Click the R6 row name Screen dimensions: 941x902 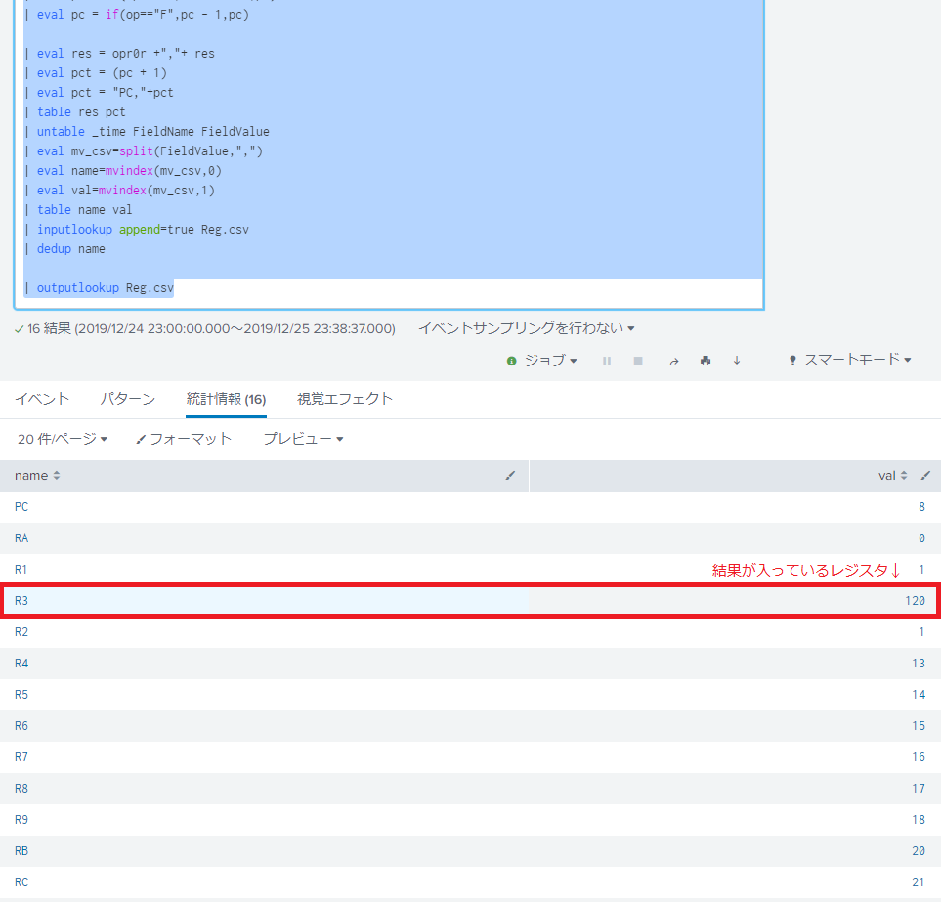[21, 725]
